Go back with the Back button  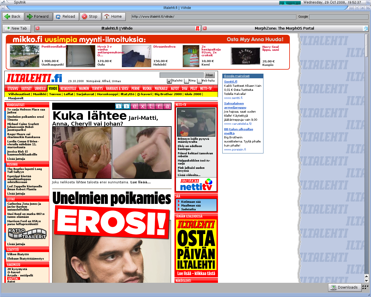coord(13,17)
